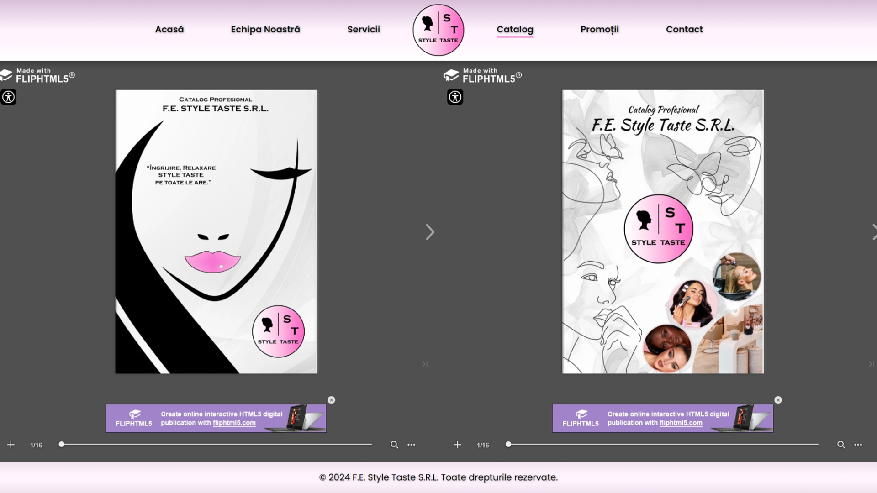Go to the Contact page

(684, 30)
